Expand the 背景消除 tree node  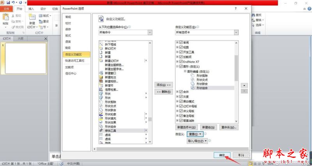(177, 121)
